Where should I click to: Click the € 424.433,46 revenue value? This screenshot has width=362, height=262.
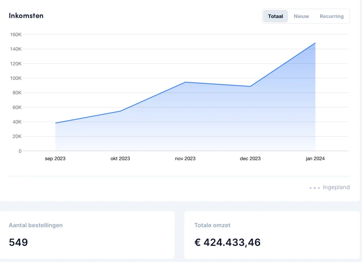pyautogui.click(x=227, y=243)
